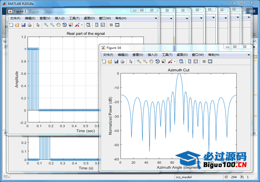Click Azimuth Cut plot title
The width and height of the screenshot is (260, 182).
[179, 70]
